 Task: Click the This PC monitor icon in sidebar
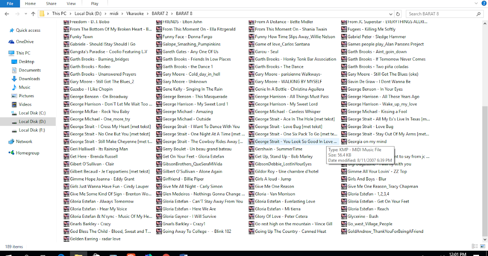11,53
